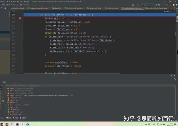Image resolution: width=178 pixels, height=126 pixels.
Task: Click the editor horizontal scrollbar
Action: pyautogui.click(x=72, y=73)
